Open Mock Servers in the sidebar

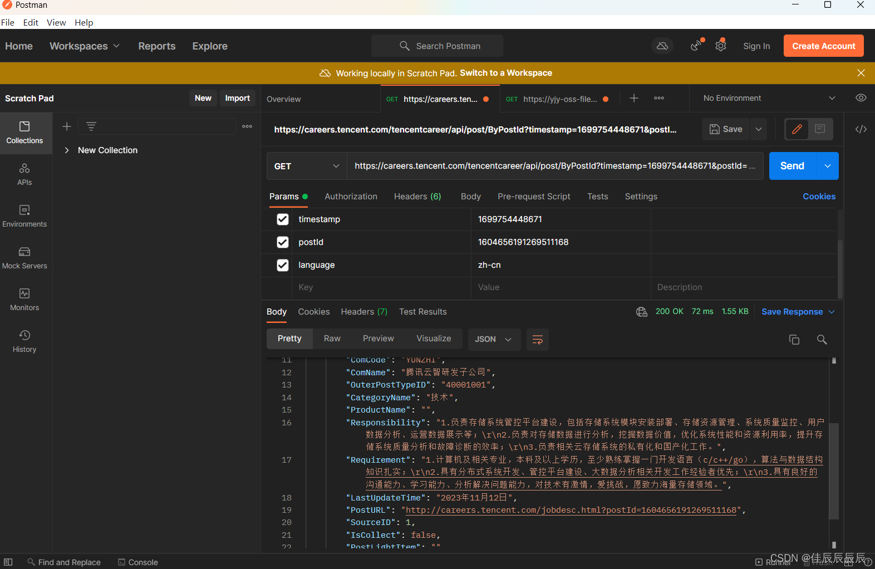click(24, 258)
